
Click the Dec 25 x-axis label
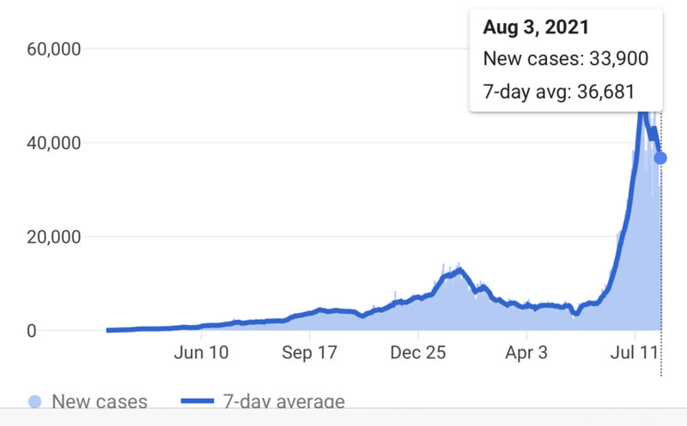(416, 352)
